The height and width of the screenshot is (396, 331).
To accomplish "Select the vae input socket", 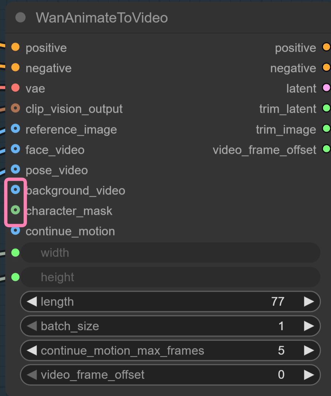I will tap(15, 88).
